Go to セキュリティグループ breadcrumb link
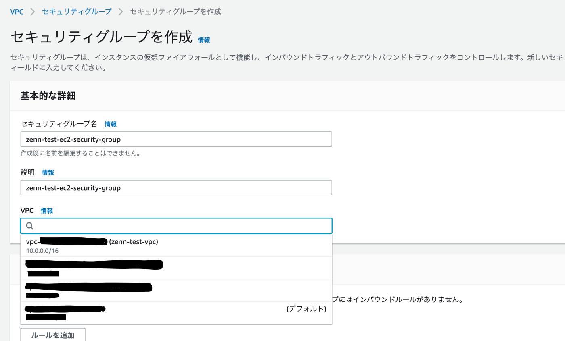Image resolution: width=565 pixels, height=341 pixels. coord(77,12)
